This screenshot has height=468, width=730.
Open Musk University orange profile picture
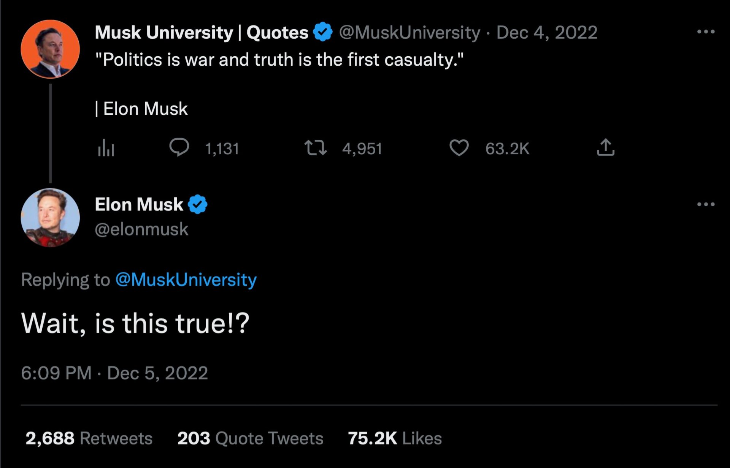pos(50,49)
